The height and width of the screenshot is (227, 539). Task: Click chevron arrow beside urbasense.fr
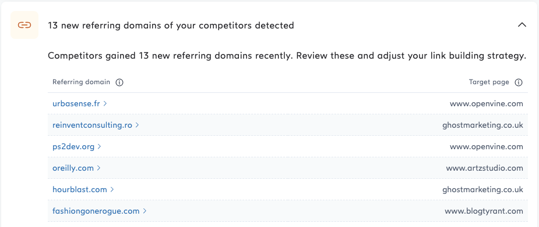pos(105,103)
